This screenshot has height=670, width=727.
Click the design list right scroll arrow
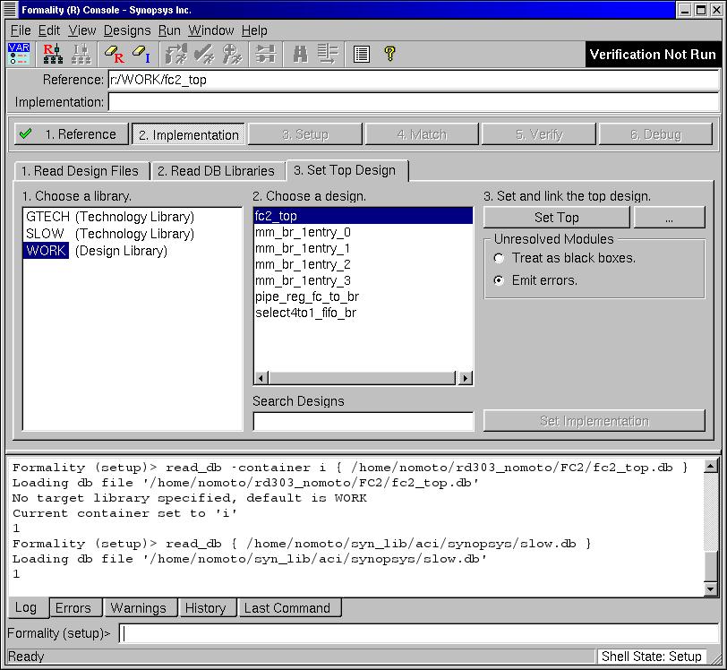pyautogui.click(x=465, y=378)
